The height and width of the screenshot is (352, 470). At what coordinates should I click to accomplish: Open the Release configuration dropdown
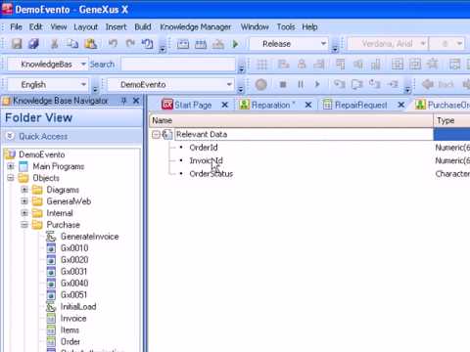pyautogui.click(x=323, y=44)
